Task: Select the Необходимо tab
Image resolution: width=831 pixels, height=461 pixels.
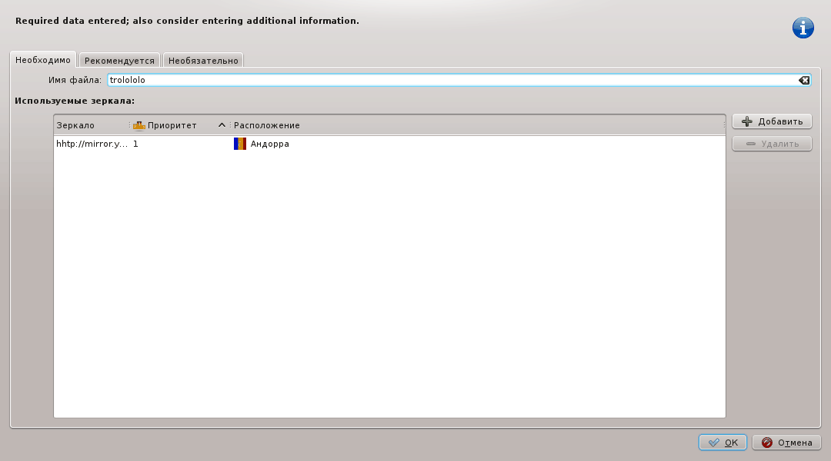Action: (42, 58)
